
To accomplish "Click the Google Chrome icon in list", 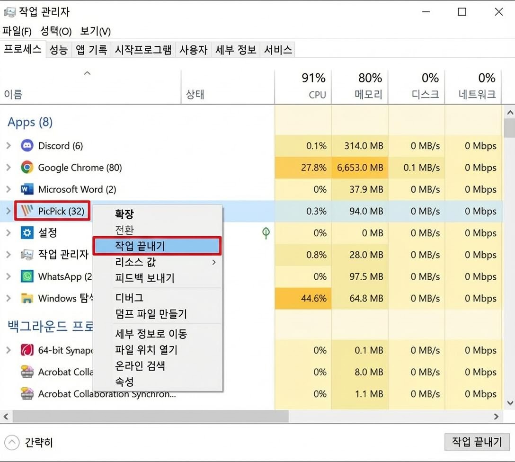I will pyautogui.click(x=27, y=168).
